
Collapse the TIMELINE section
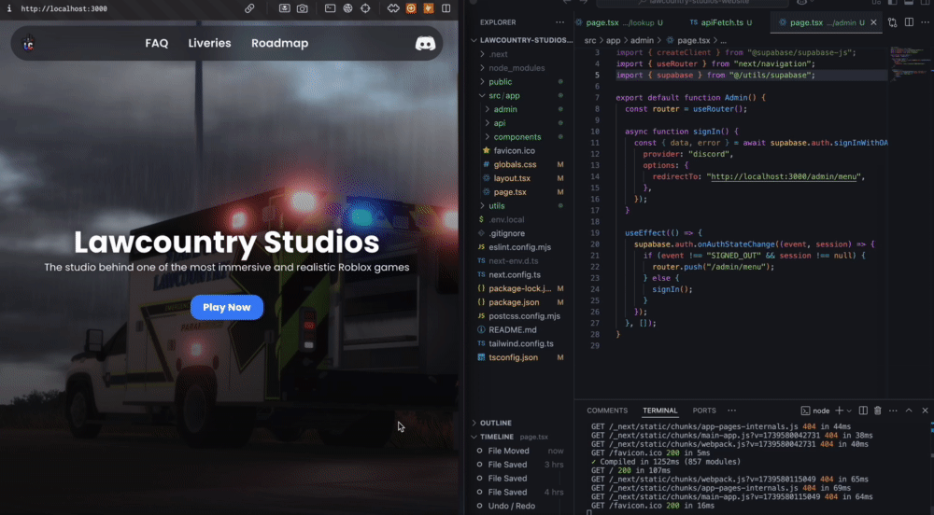click(474, 437)
